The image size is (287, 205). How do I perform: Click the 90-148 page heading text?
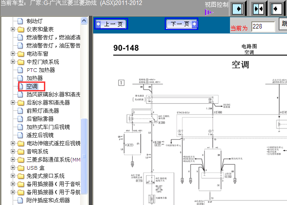coord(126,48)
